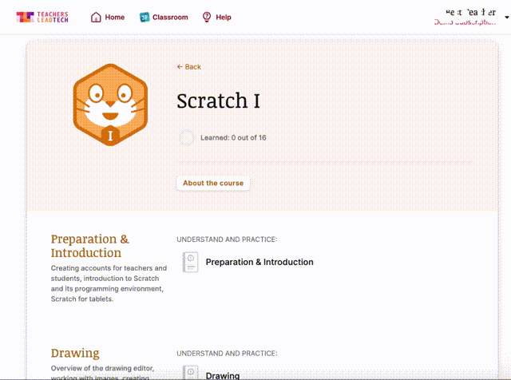Click the Teachers Lead Tech logo
511x380 pixels.
click(42, 17)
